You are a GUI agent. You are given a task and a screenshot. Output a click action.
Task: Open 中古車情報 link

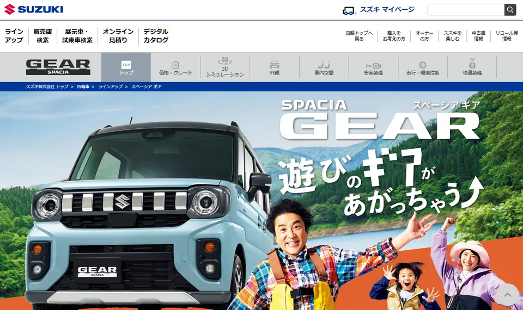[x=478, y=36]
